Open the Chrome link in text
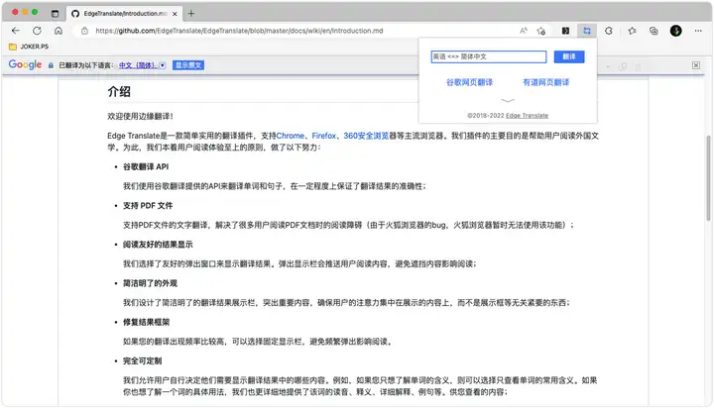Screen dimensions: 714x408 tap(290, 136)
